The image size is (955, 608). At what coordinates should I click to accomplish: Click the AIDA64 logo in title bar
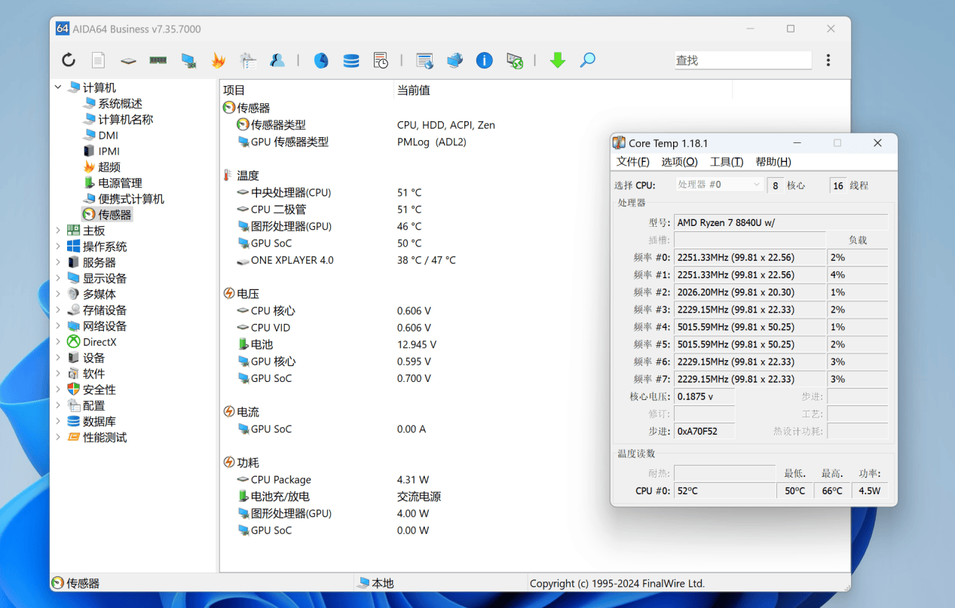pos(63,29)
